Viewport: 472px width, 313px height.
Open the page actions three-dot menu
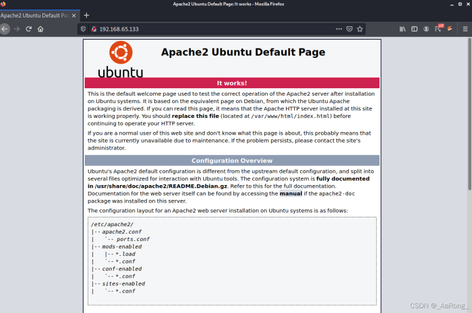tap(339, 29)
